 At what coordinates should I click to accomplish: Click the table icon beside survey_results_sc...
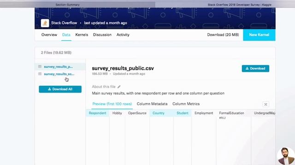click(40, 74)
